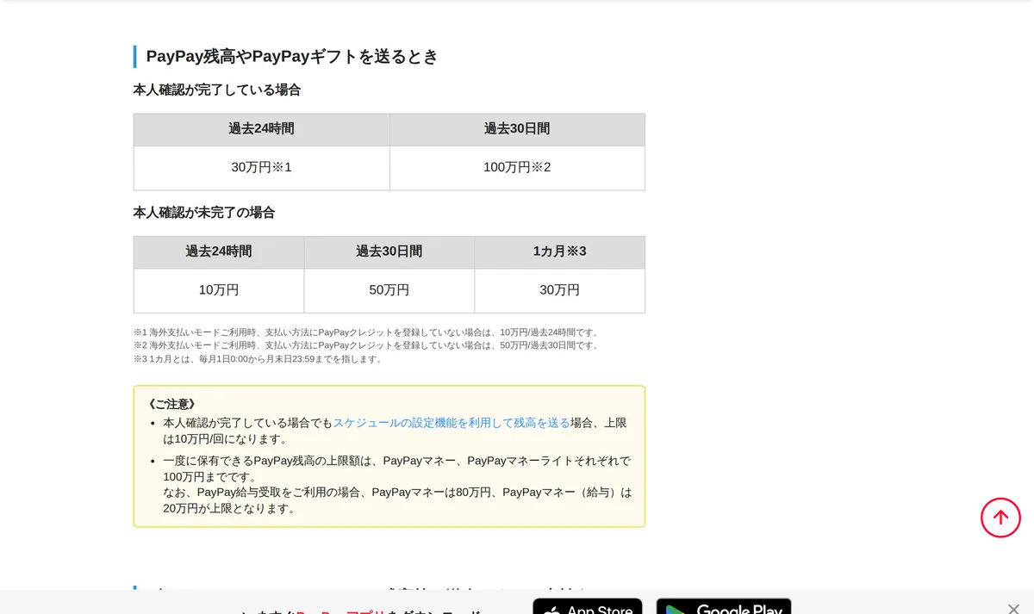The width and height of the screenshot is (1034, 614).
Task: Click 過去24時間 header in the unverified table
Action: (219, 252)
